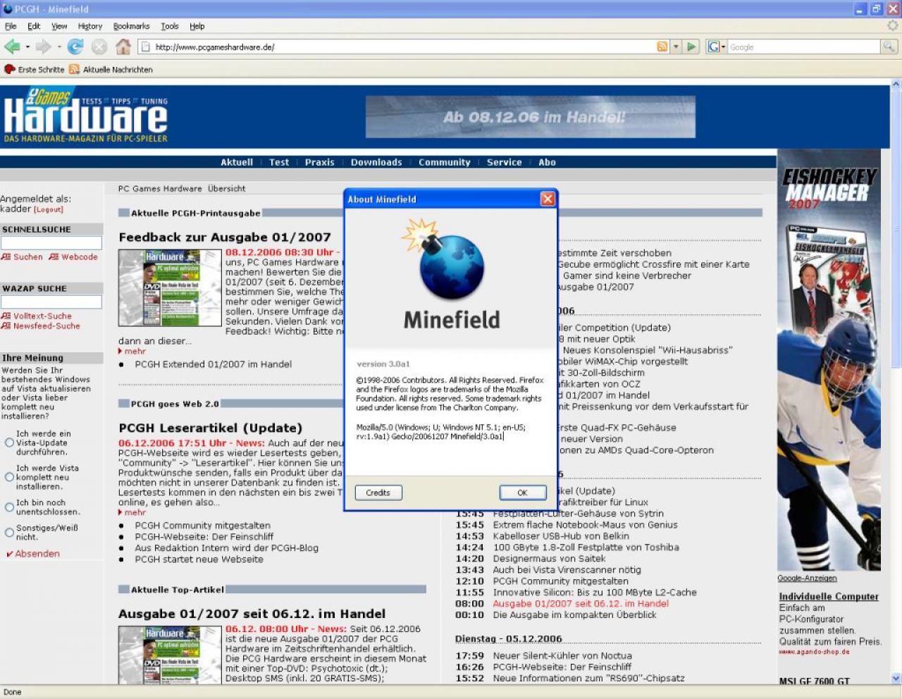
Task: Open the History menu
Action: point(90,26)
